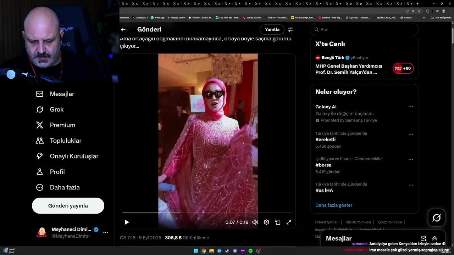This screenshot has height=255, width=454.
Task: Open Chrome from the taskbar
Action: (x=204, y=251)
